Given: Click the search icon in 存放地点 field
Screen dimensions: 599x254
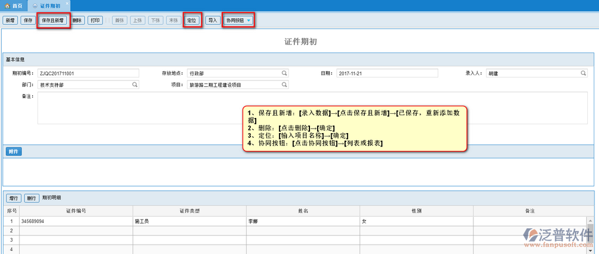Looking at the screenshot, I should click(x=284, y=74).
